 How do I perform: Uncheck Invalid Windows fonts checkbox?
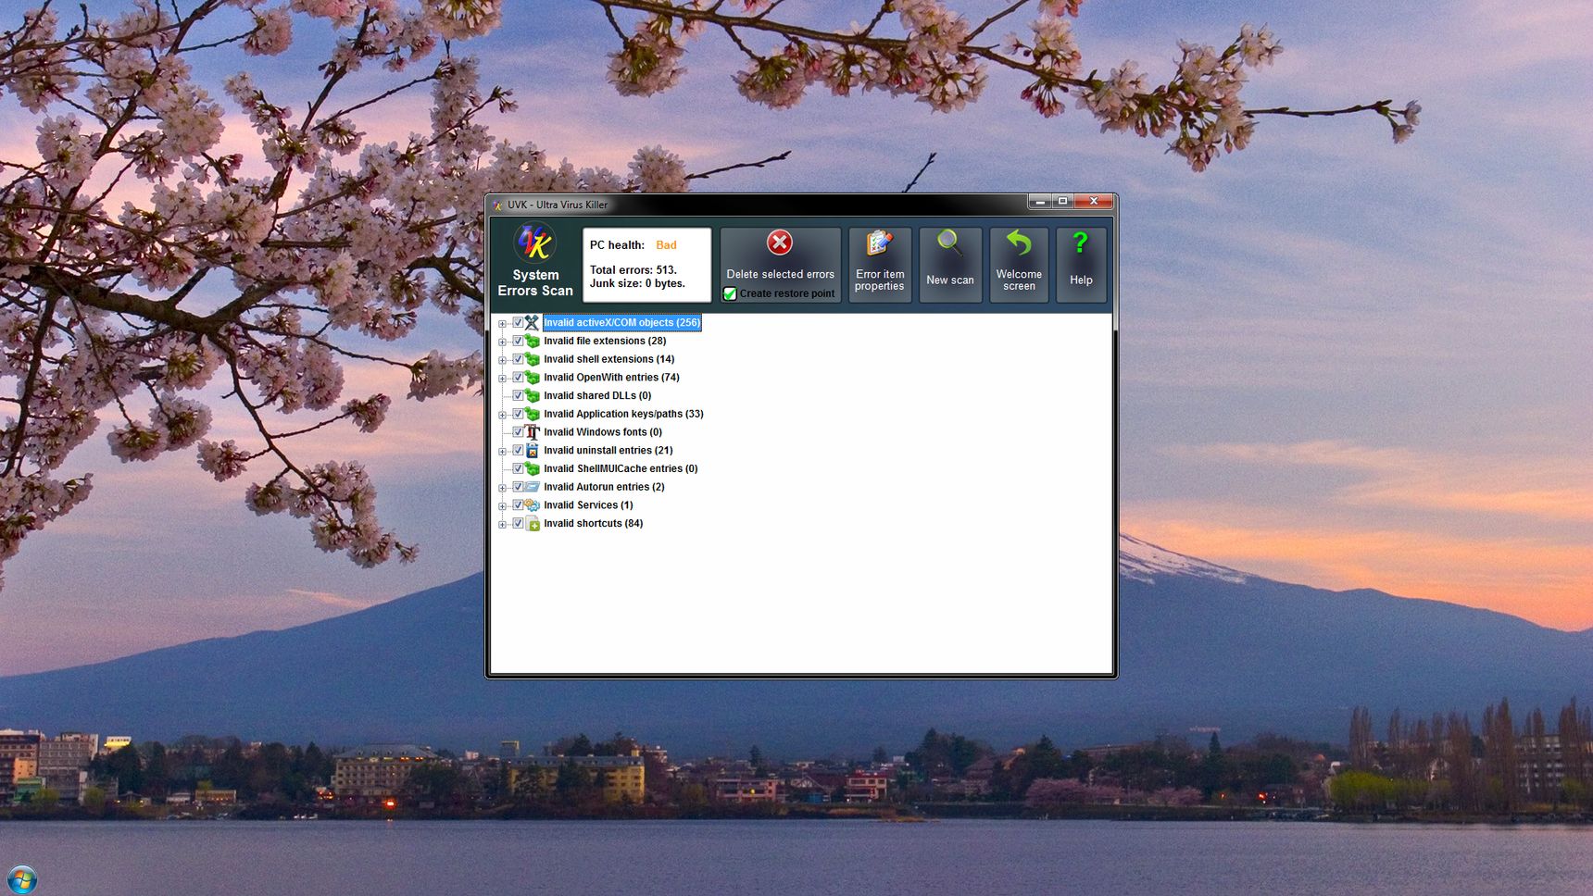pos(518,432)
